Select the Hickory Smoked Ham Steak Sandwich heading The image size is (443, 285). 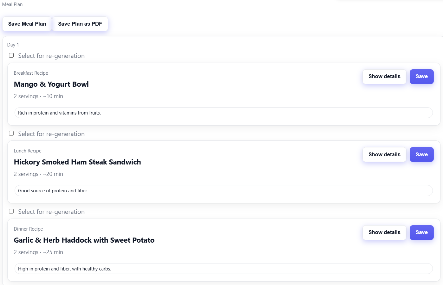point(77,162)
